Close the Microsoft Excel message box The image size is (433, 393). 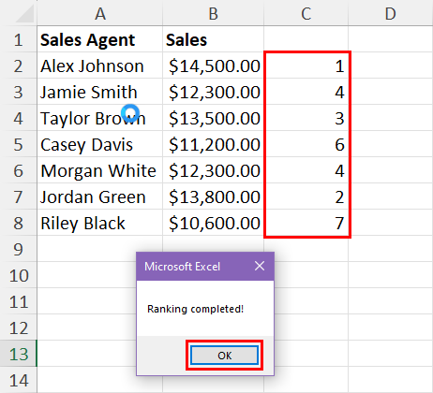tap(260, 266)
